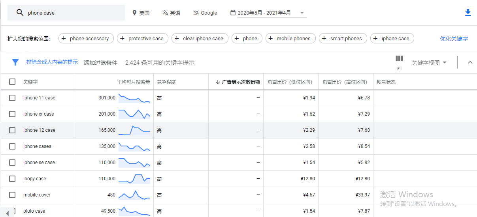Click keyword text 'iphone cases'

point(37,146)
